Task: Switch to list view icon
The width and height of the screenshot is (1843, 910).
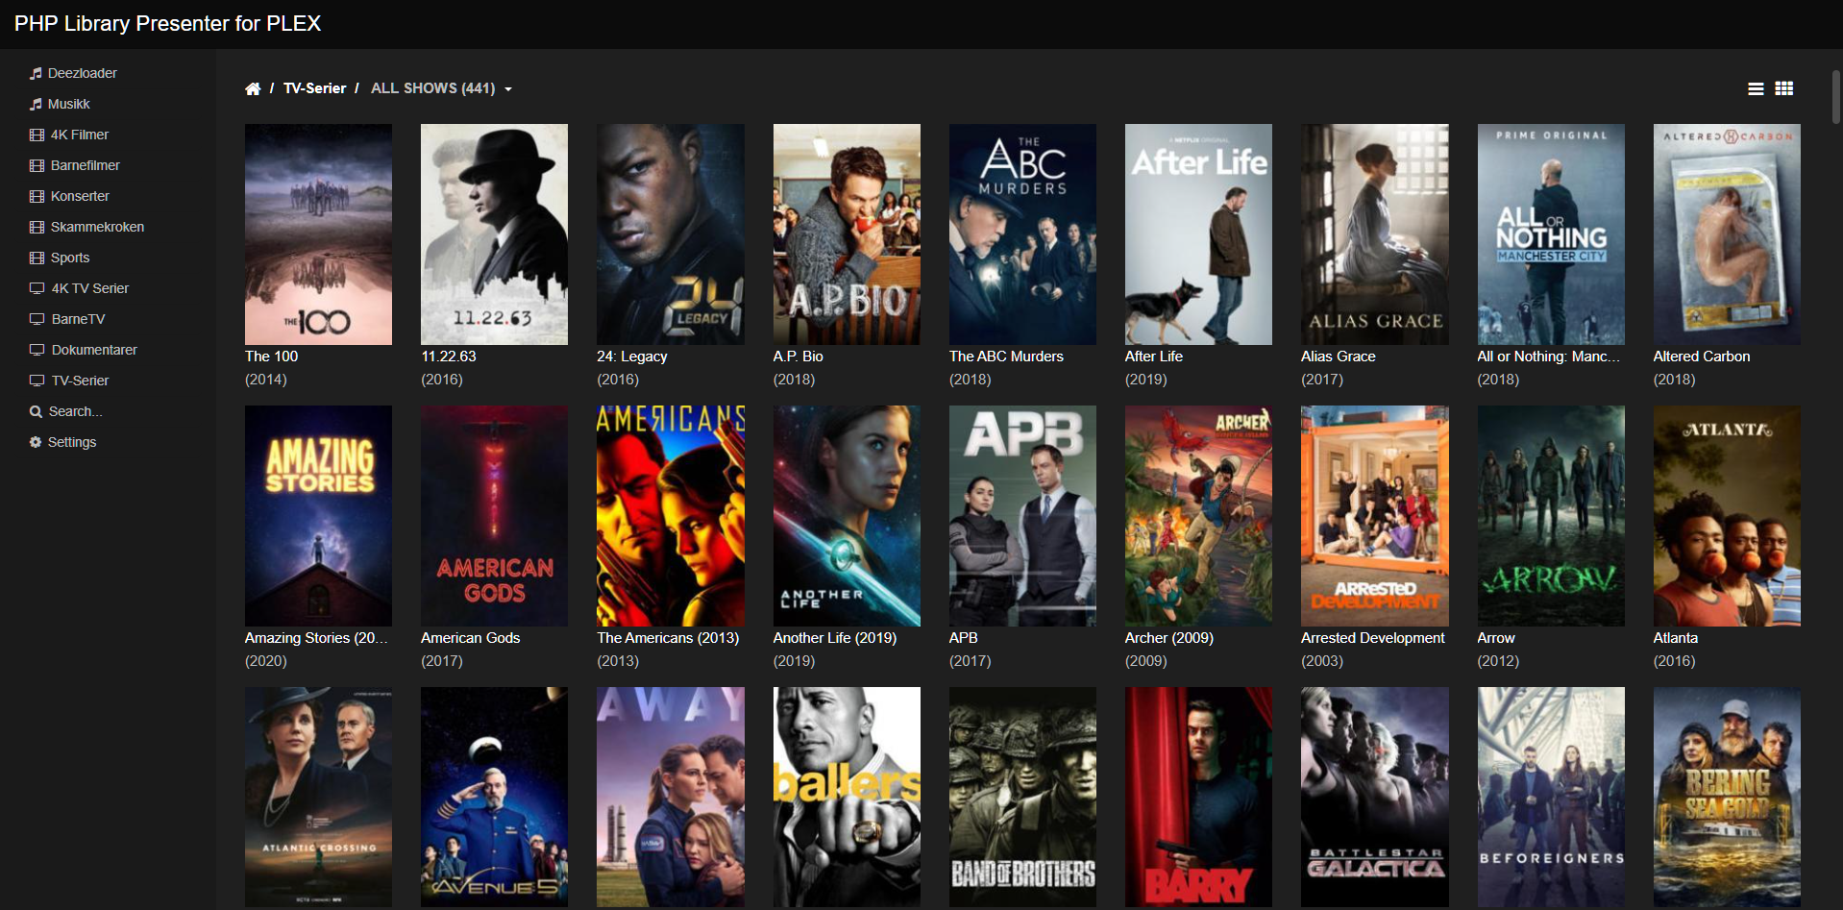Action: click(x=1756, y=88)
